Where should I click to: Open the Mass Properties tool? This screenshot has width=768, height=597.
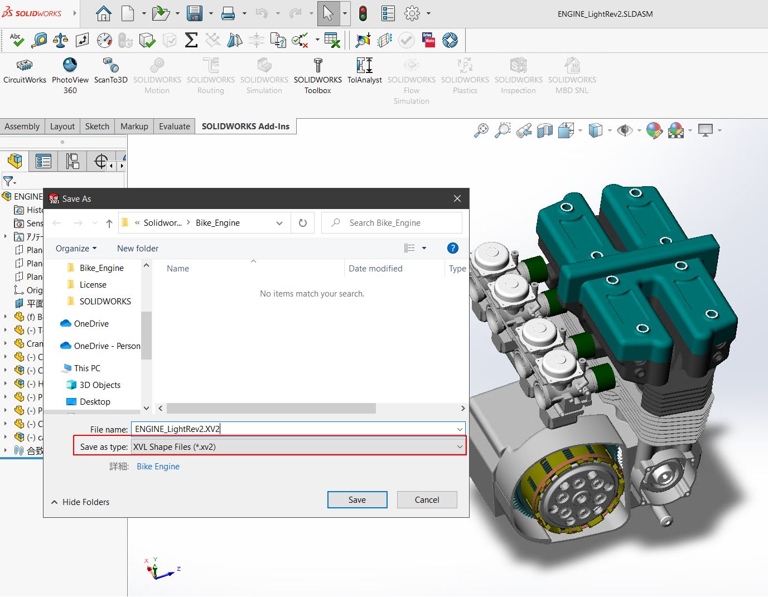[x=60, y=40]
